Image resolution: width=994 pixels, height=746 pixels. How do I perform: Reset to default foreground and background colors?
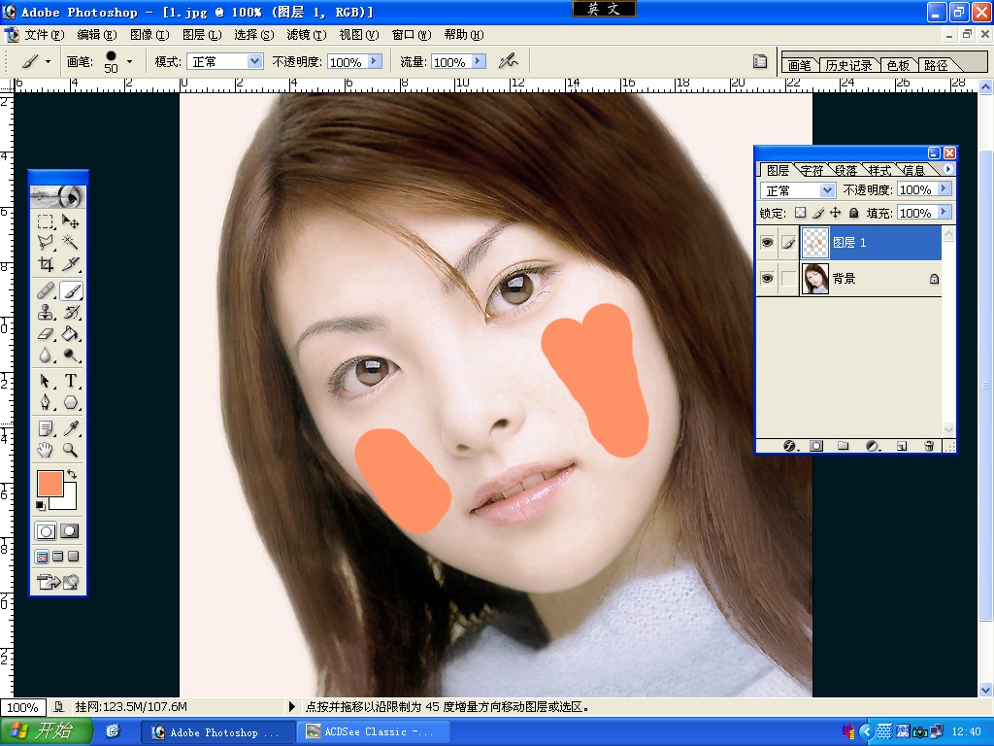(x=41, y=505)
